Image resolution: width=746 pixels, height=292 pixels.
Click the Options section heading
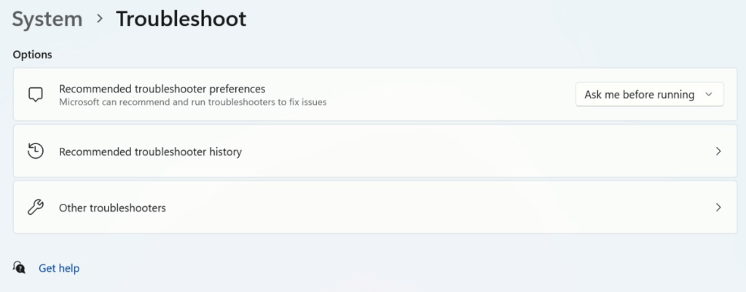(x=32, y=55)
